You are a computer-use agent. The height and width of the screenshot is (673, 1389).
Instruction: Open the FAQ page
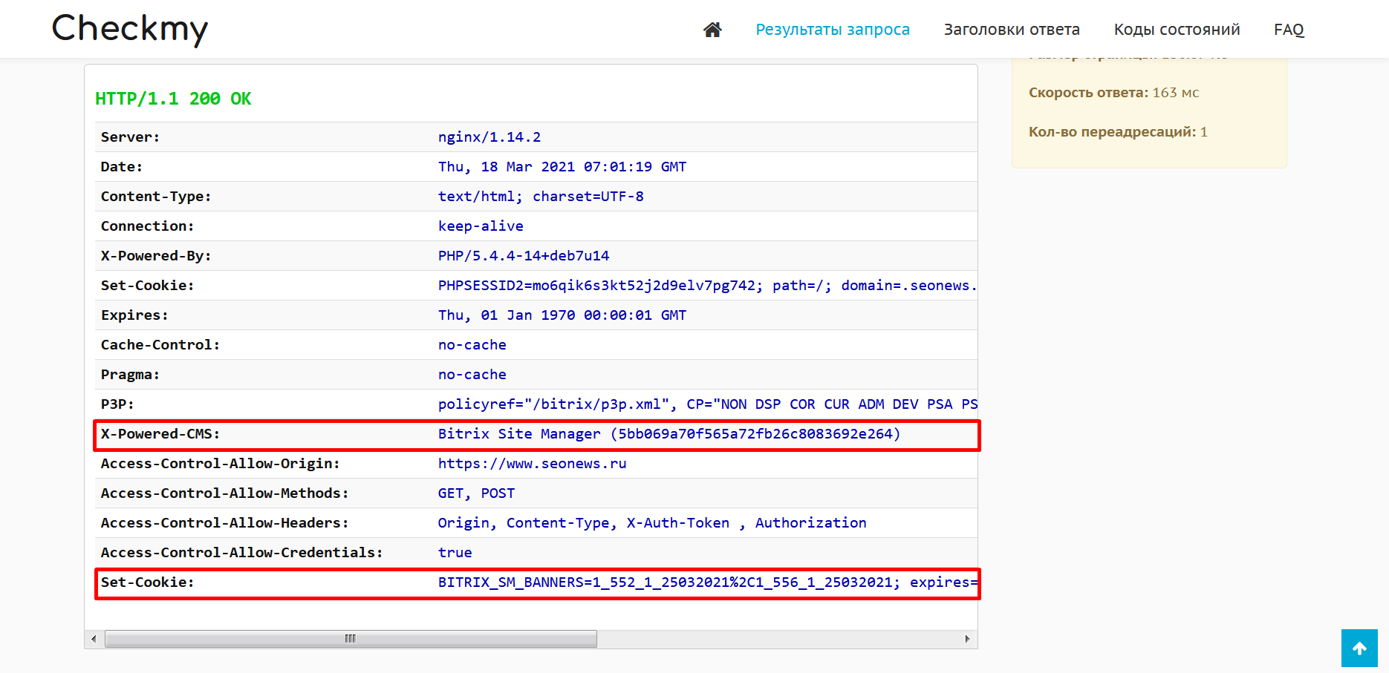click(x=1289, y=30)
